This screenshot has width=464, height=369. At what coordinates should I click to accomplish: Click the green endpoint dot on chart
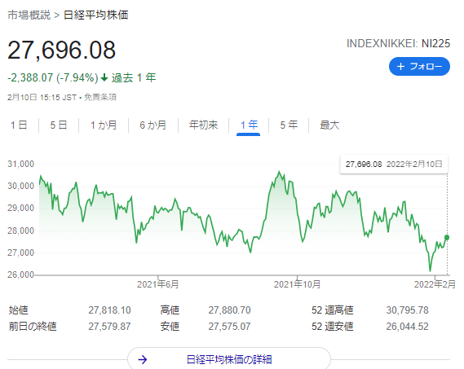tap(447, 237)
